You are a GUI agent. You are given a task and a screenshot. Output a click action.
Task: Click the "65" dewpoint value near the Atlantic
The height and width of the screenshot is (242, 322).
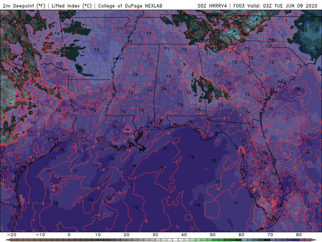tap(305, 31)
